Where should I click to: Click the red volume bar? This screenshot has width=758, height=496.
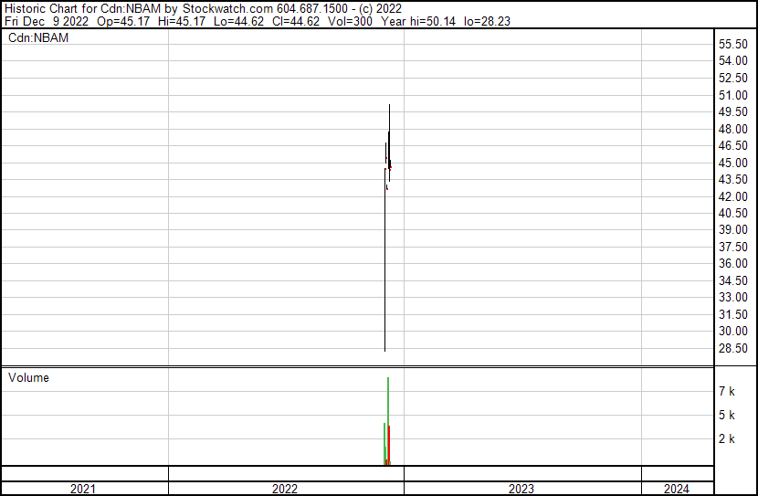pyautogui.click(x=390, y=445)
